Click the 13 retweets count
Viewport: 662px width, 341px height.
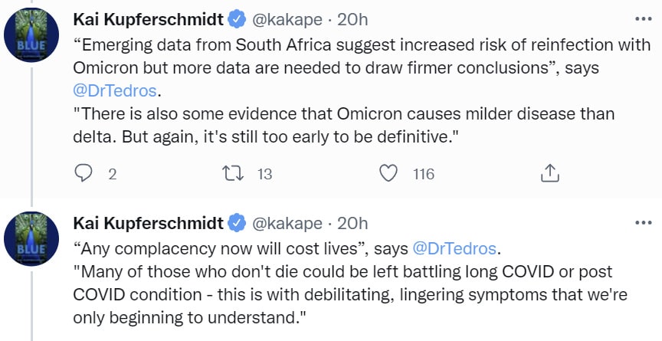pyautogui.click(x=264, y=174)
